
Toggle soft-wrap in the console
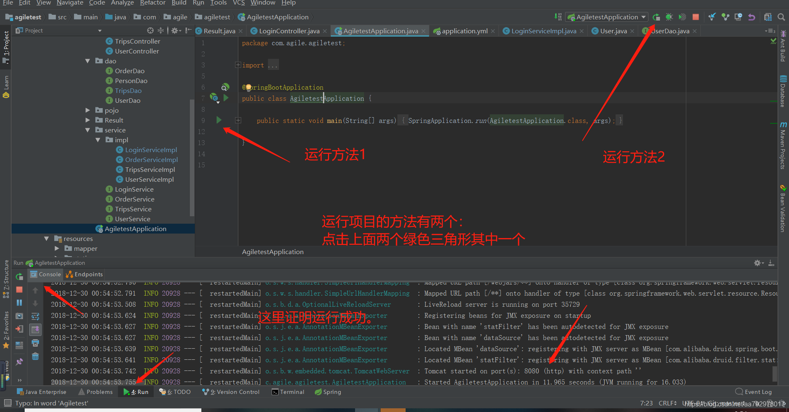pyautogui.click(x=35, y=317)
